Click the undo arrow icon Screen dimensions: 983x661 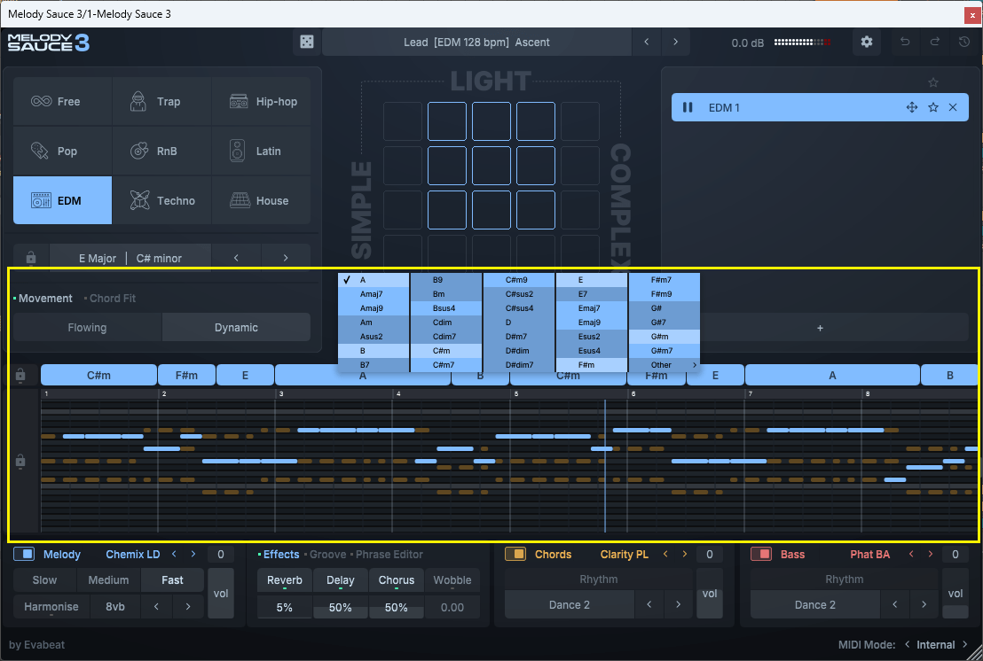pos(905,43)
